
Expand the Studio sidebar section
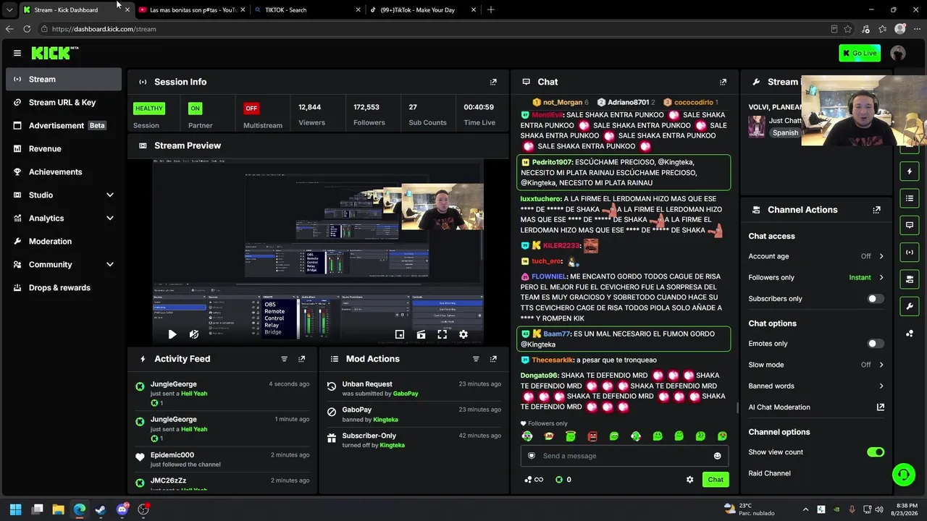click(x=64, y=195)
